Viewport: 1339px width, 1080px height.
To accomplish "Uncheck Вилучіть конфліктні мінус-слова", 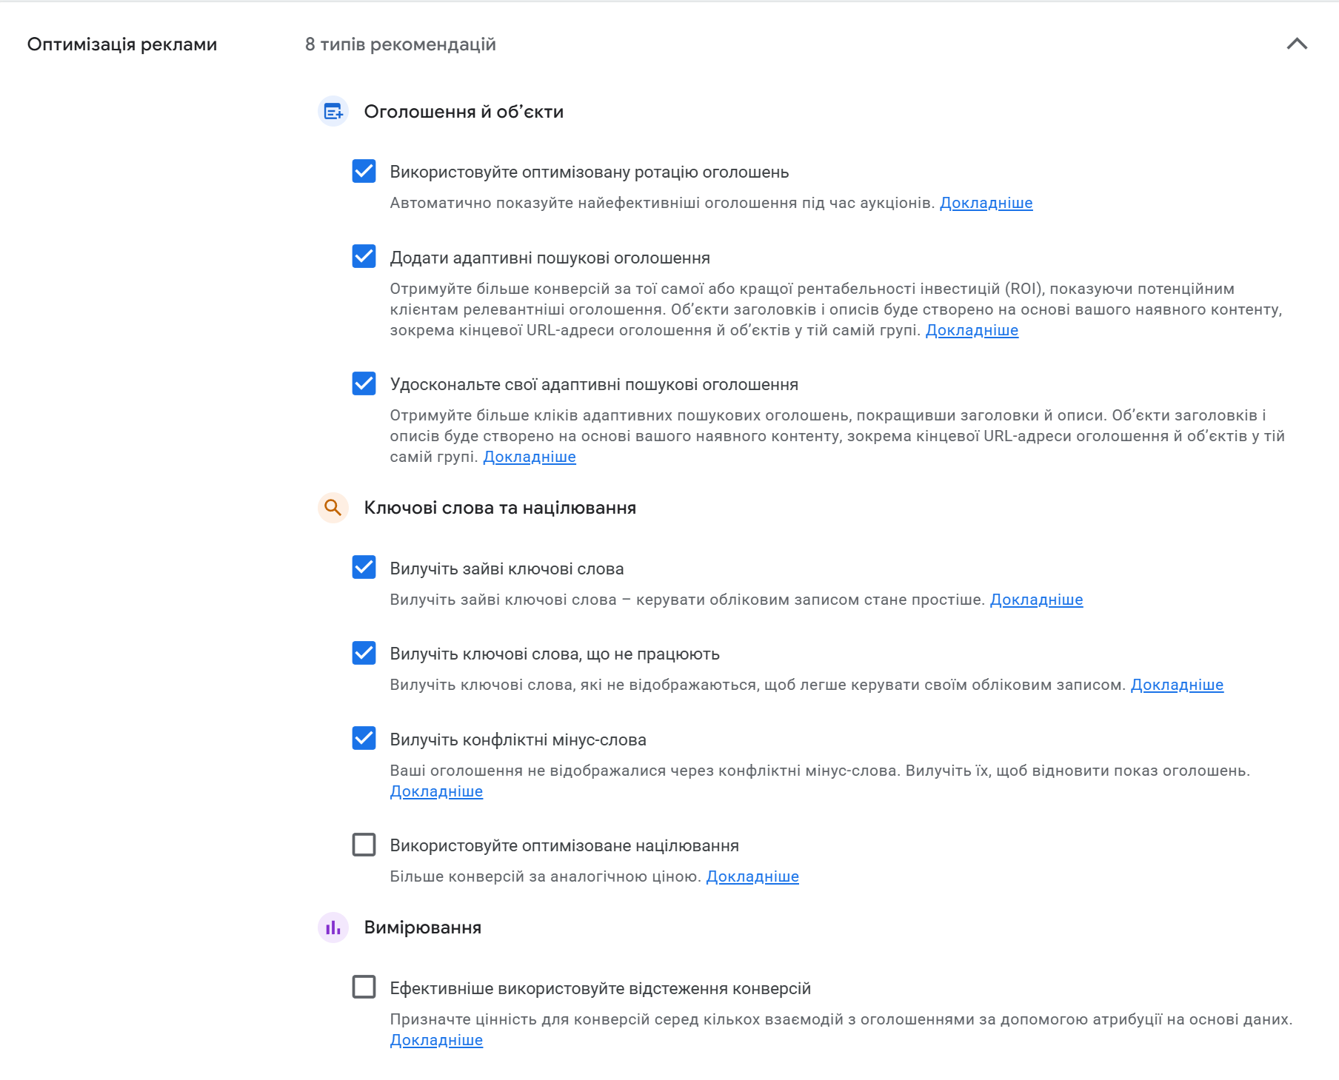I will (364, 739).
